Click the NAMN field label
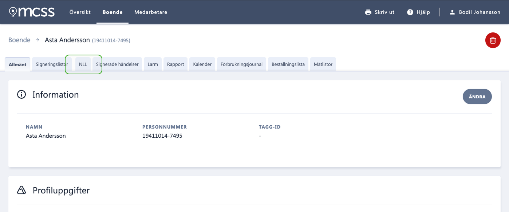Screen dimensions: 509x212 [34, 127]
